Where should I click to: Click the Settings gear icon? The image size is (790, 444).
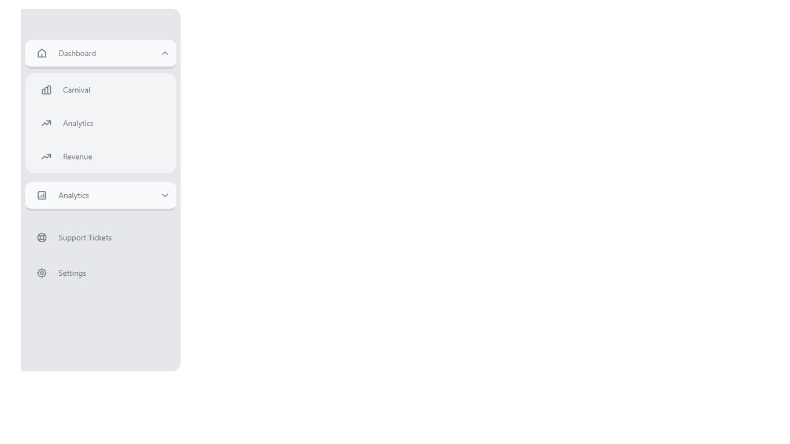tap(42, 273)
